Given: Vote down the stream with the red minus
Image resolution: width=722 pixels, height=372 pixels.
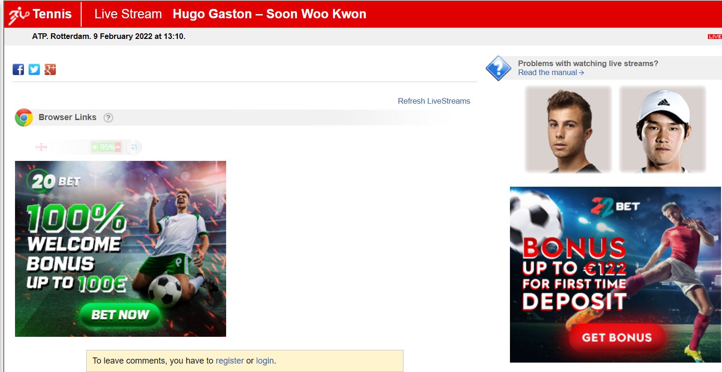Looking at the screenshot, I should tap(118, 147).
